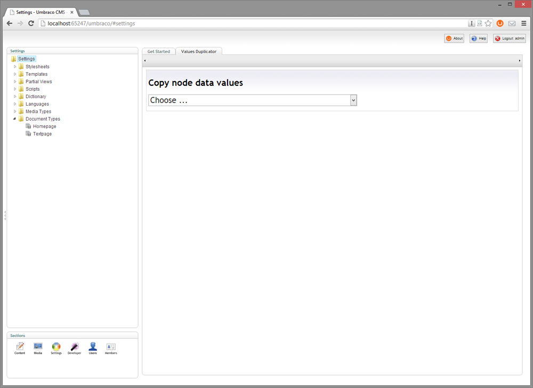Select the Settings - Umbraco CMS browser tab
The height and width of the screenshot is (388, 533).
coord(41,12)
